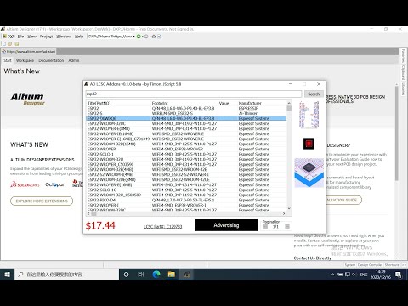Open the address bar dropdown arrow
408x306 pixels.
coord(133,37)
